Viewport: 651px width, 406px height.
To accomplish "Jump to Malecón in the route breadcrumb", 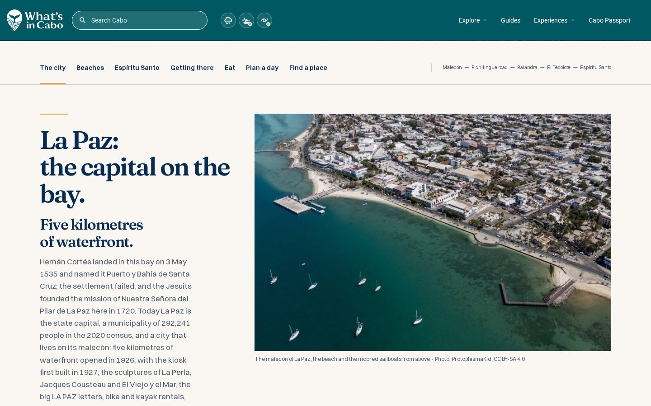I will click(452, 67).
